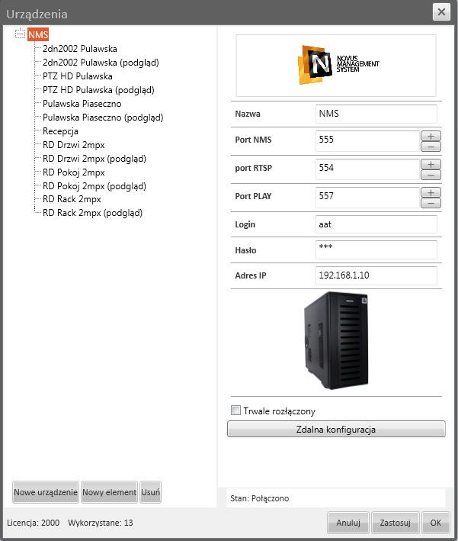The height and width of the screenshot is (541, 458).
Task: Click the Port NMS value field
Action: click(x=367, y=140)
